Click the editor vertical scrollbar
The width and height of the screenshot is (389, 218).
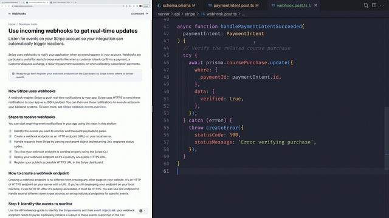387,139
